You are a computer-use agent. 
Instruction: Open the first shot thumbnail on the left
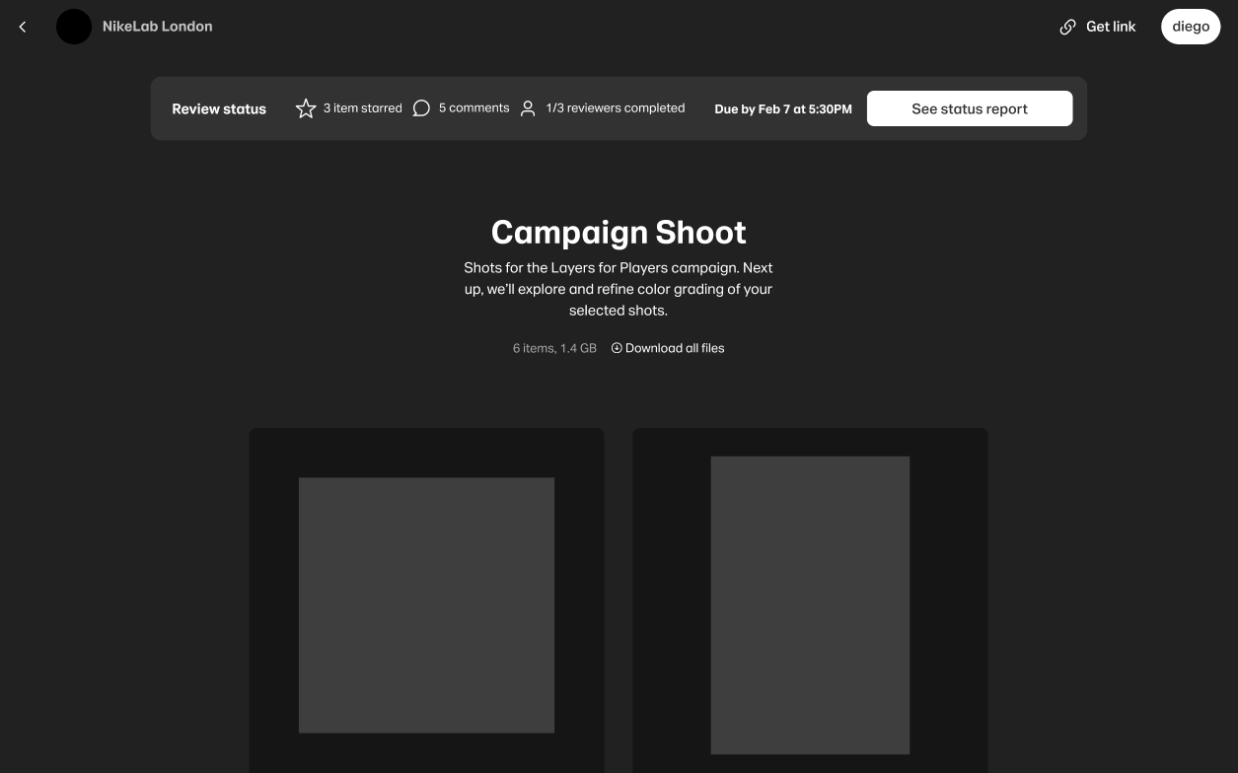click(426, 604)
